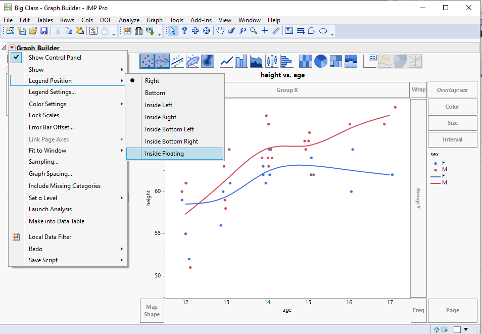Expand the Redo submenu
Viewport: 482px width, 334px height.
(x=69, y=249)
